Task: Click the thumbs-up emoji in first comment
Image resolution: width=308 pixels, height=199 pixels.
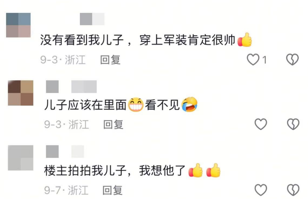Action: [x=245, y=40]
